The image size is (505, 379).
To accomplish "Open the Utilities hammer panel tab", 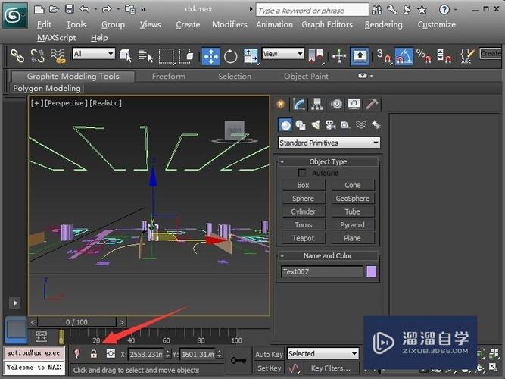I will [x=373, y=105].
